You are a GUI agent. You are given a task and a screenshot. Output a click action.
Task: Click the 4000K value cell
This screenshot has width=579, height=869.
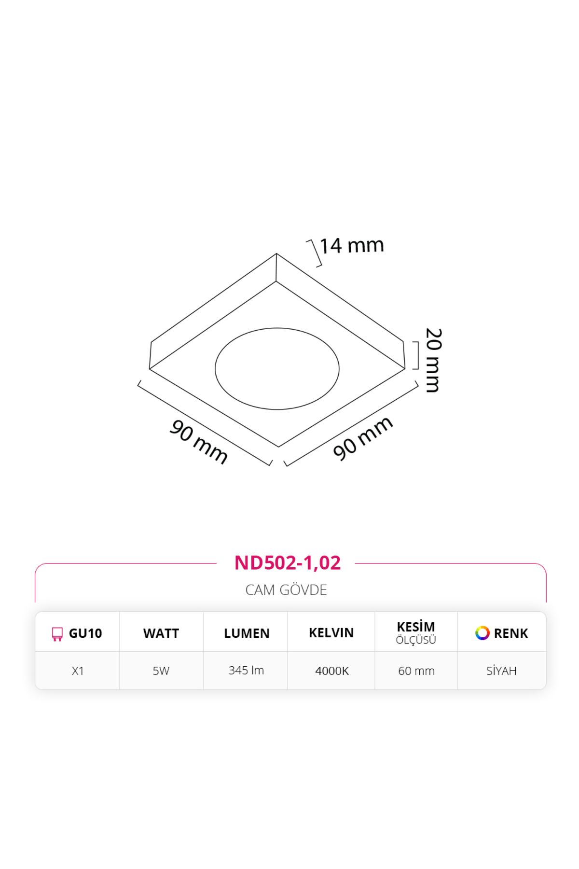pos(332,671)
